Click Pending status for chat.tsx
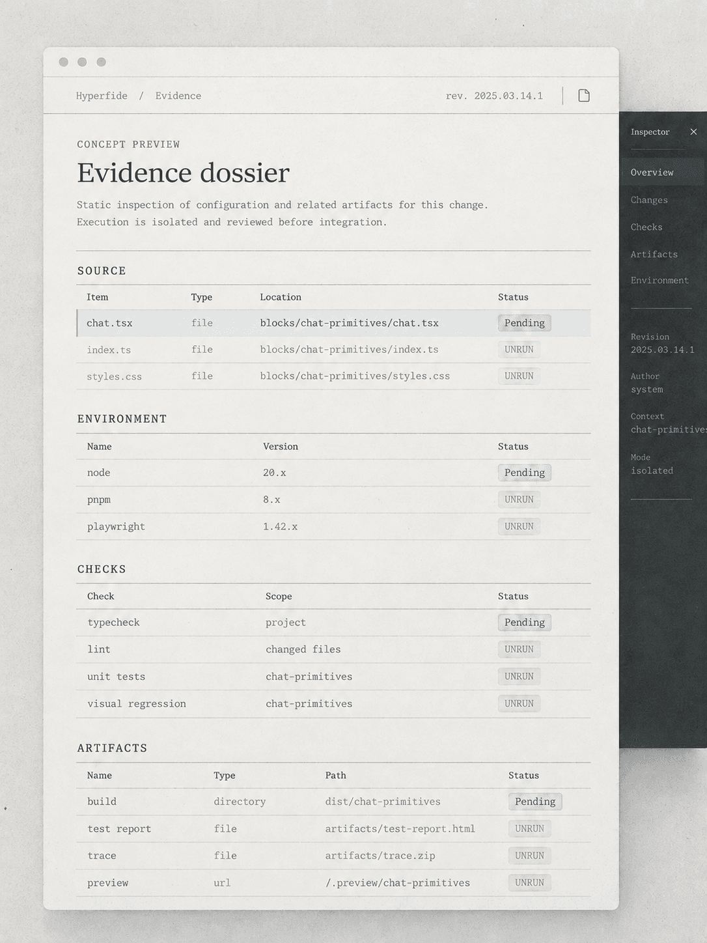The height and width of the screenshot is (943, 707). [525, 323]
